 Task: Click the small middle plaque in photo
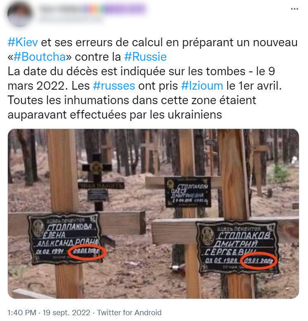coord(188,192)
